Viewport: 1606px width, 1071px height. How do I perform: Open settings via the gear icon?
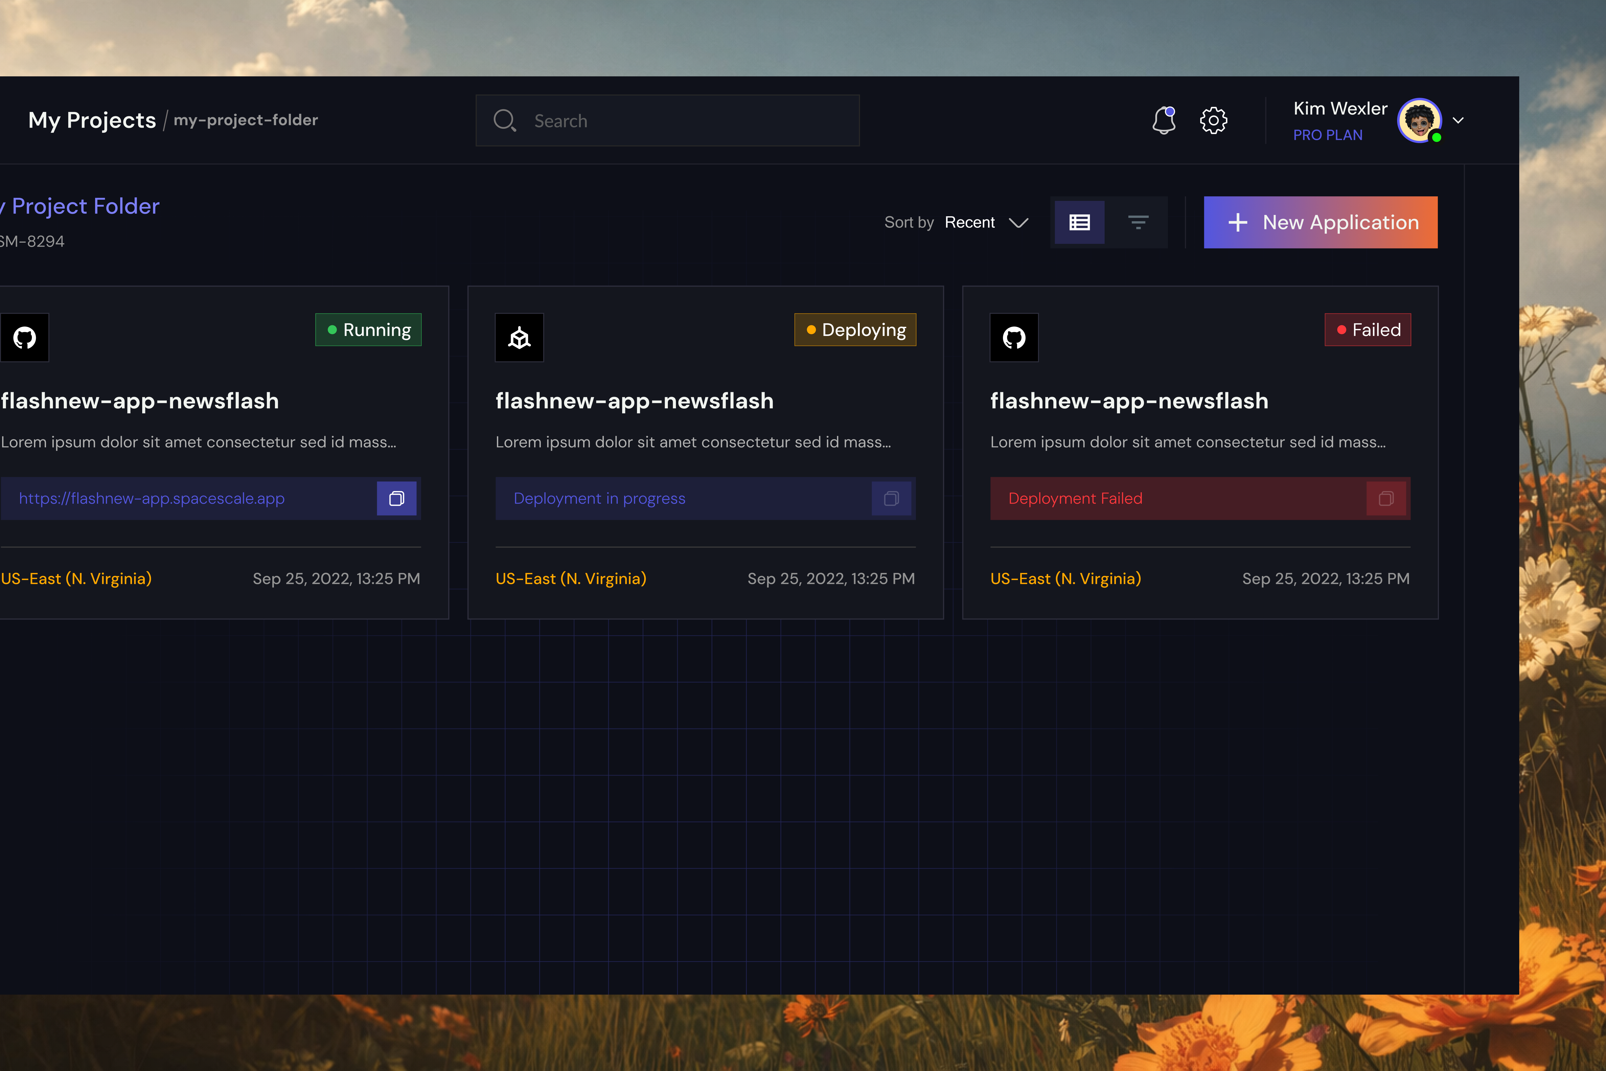[1213, 121]
